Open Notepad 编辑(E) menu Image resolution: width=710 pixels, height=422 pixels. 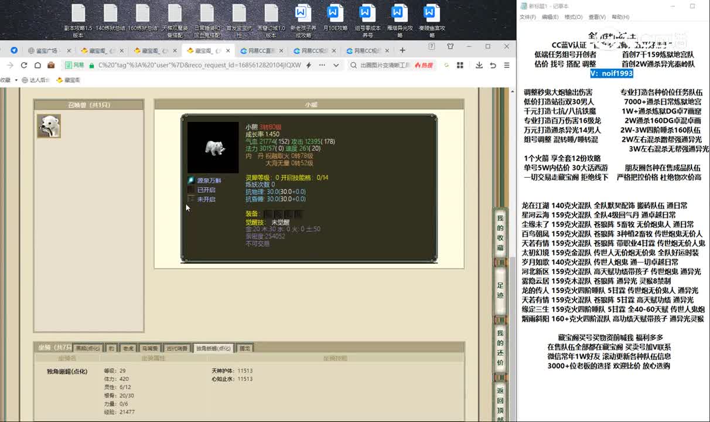550,17
